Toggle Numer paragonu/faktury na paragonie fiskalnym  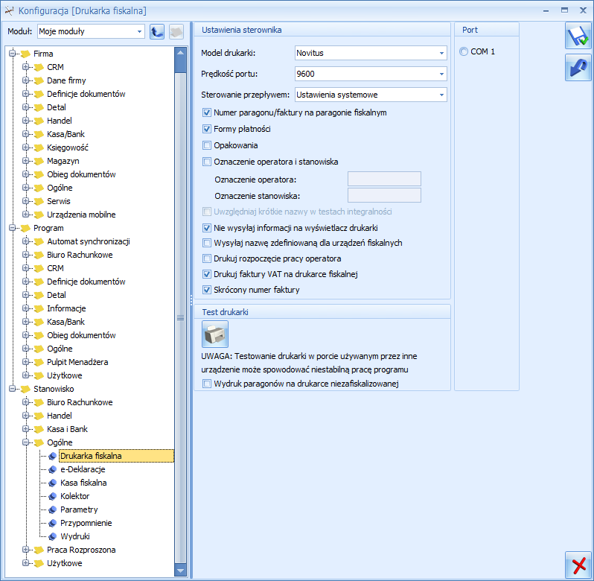pos(207,112)
